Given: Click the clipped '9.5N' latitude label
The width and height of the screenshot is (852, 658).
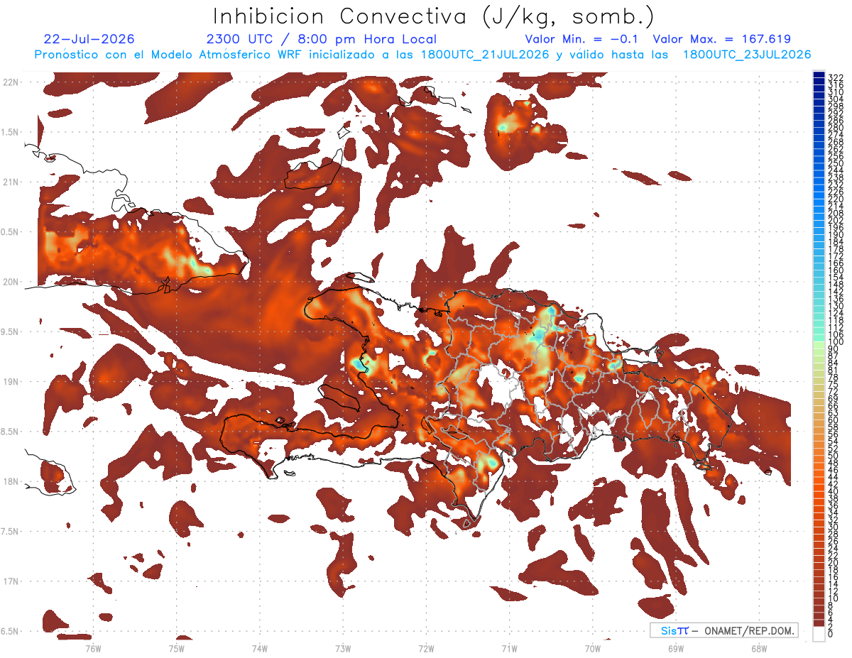Looking at the screenshot, I should [10, 331].
